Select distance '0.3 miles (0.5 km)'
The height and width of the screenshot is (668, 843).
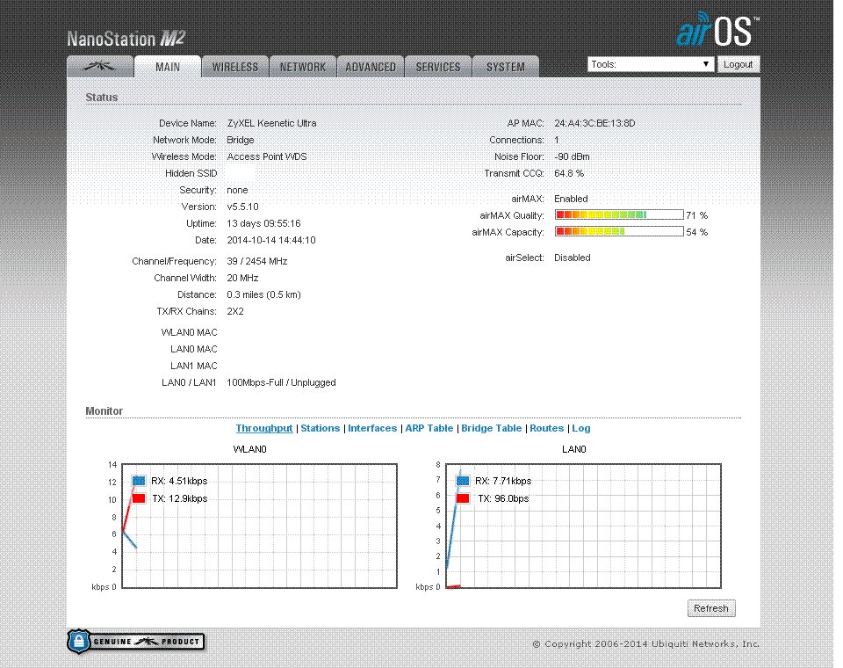click(x=263, y=294)
